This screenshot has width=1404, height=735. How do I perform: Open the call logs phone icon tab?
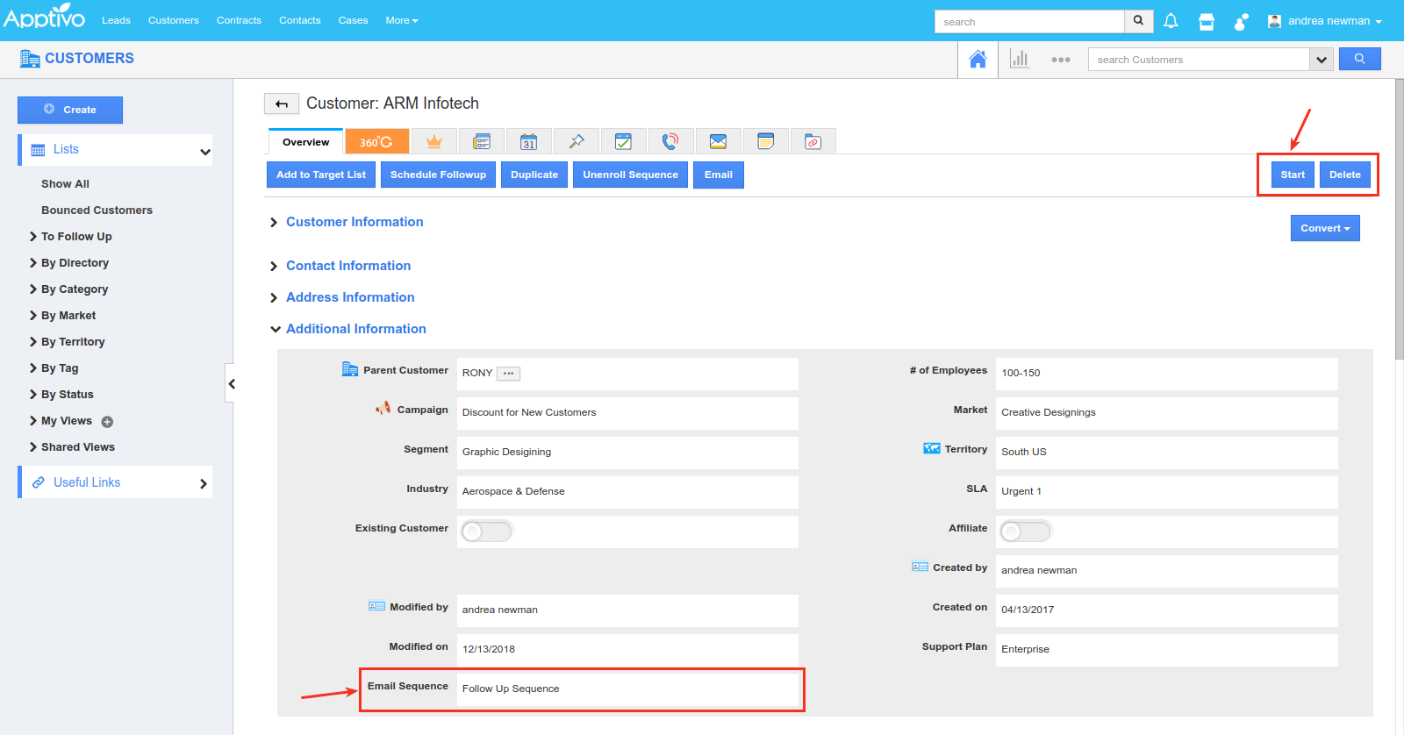pyautogui.click(x=670, y=141)
